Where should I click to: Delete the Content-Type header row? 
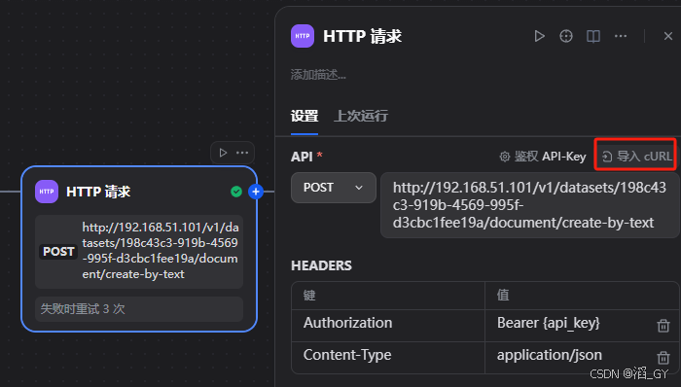pos(663,357)
